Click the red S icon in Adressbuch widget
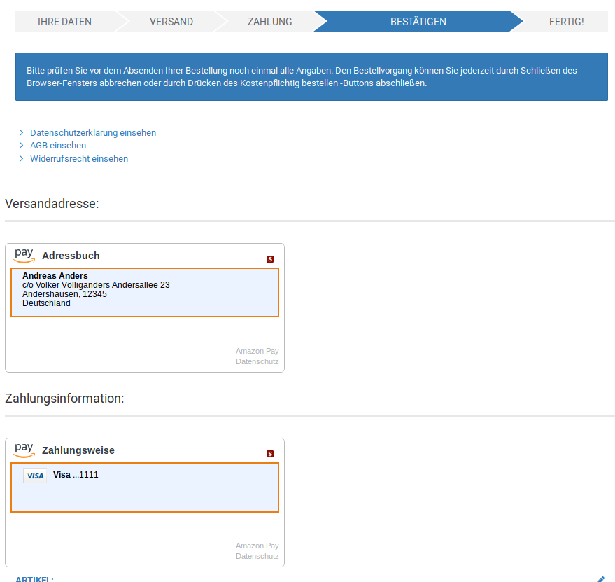This screenshot has width=615, height=582. (x=270, y=259)
